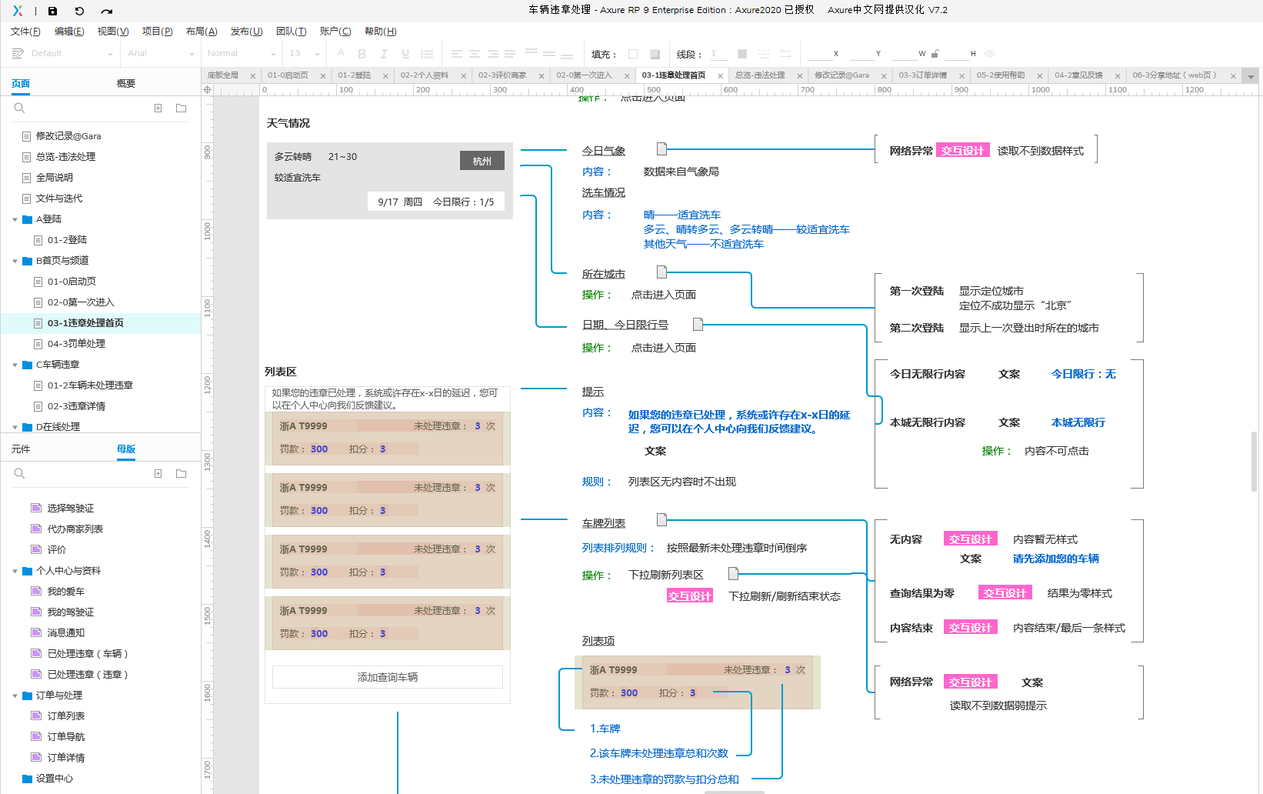Open the 文件(F) menu
The width and height of the screenshot is (1263, 794).
(x=25, y=32)
